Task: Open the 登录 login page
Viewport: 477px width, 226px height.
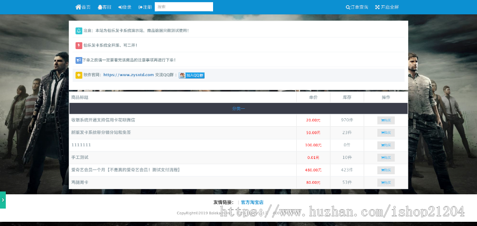Action: coord(125,7)
